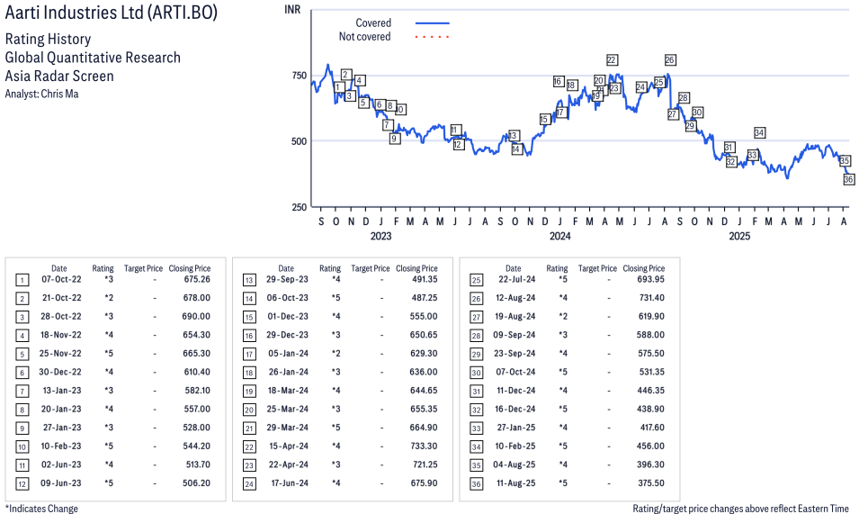Screen dimensions: 859x514
Task: Click the boxed row number 1 in the table
Action: tap(22, 281)
